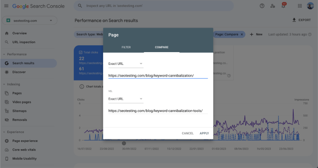318x168 pixels.
Task: Open the seotesting.com property selector
Action: click(30, 20)
